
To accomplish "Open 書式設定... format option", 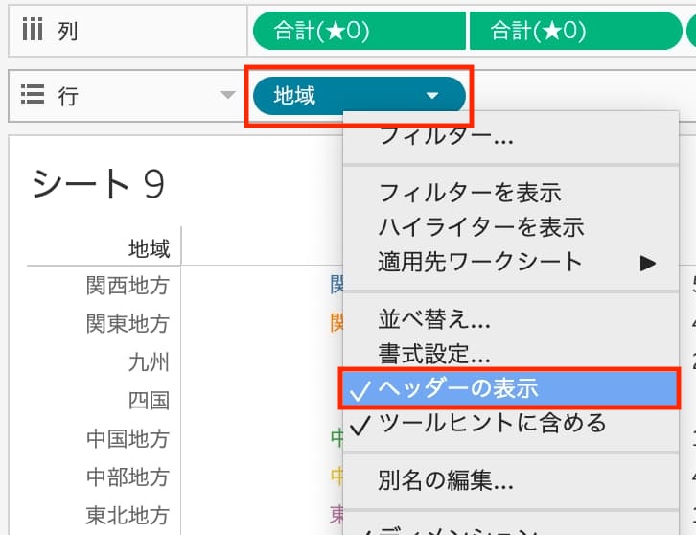I will point(434,354).
